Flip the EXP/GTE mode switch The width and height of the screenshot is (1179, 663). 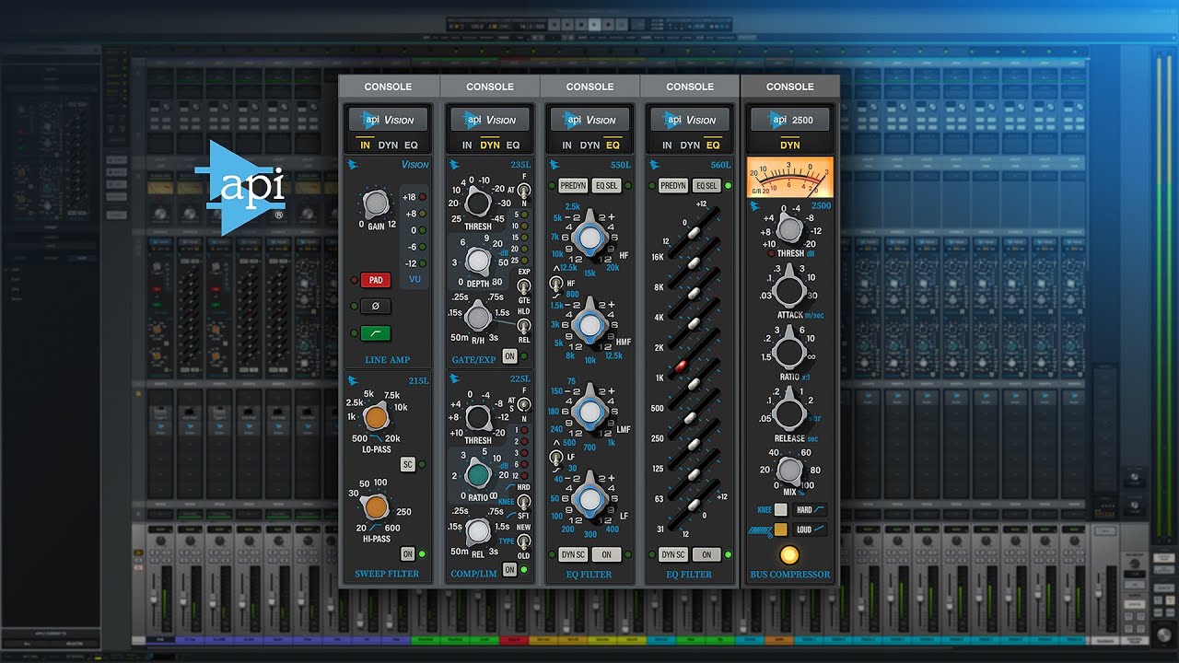click(525, 286)
